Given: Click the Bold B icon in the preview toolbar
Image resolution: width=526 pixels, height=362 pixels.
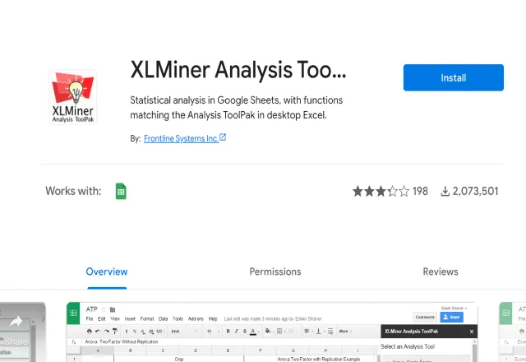Looking at the screenshot, I should (x=228, y=331).
